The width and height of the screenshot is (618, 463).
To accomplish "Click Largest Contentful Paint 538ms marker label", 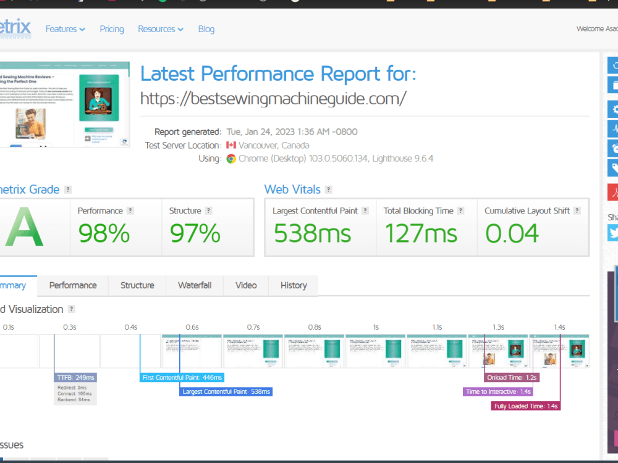I will coord(226,392).
